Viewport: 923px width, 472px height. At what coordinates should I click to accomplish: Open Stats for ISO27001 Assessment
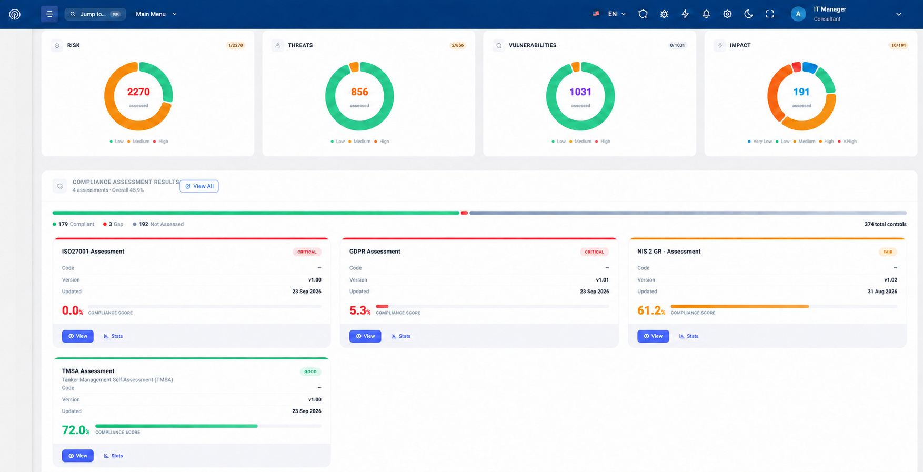pos(113,336)
